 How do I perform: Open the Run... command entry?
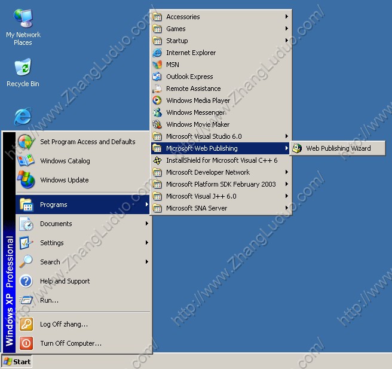(x=84, y=300)
